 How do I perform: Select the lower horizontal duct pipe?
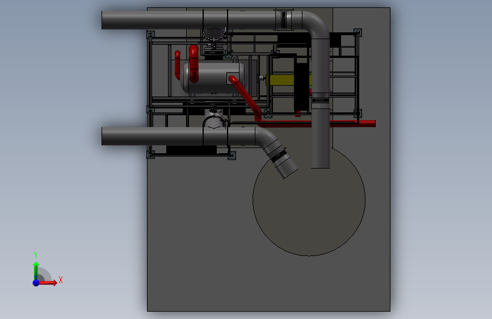pyautogui.click(x=178, y=136)
